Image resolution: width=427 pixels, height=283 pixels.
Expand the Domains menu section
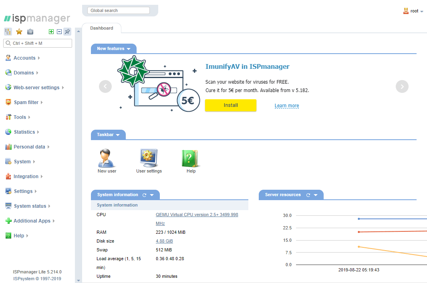point(37,73)
